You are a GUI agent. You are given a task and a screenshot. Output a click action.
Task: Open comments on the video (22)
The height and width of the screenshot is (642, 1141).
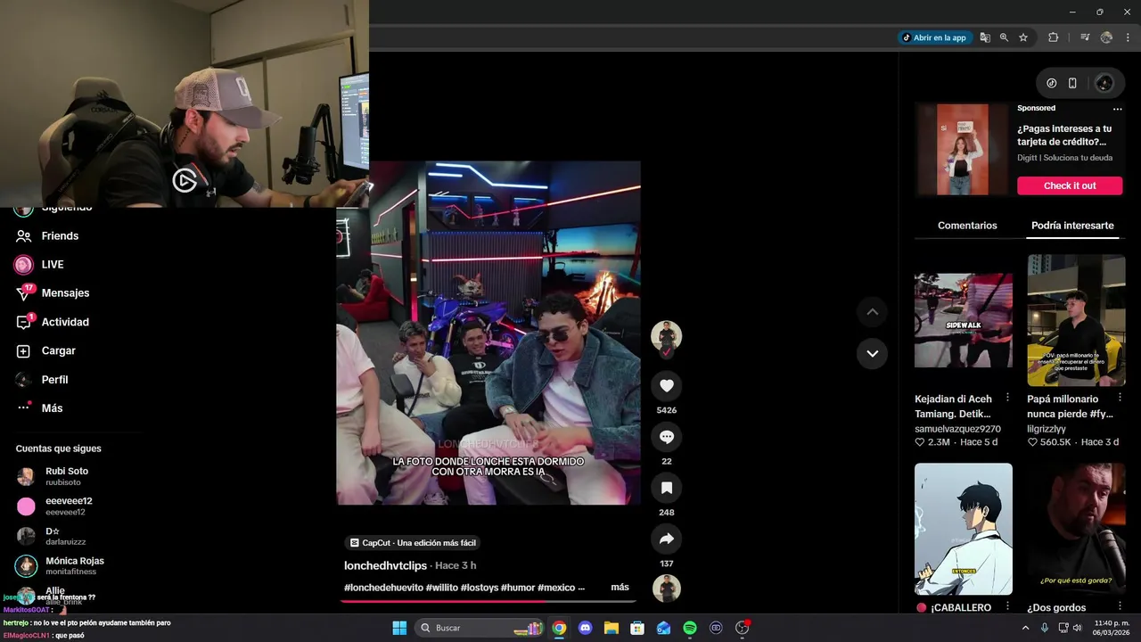click(666, 437)
